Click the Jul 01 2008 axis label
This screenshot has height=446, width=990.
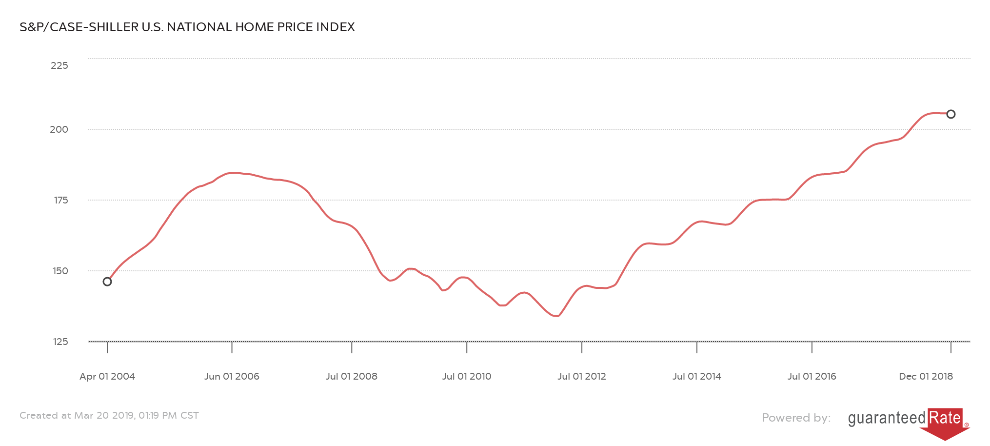(x=352, y=376)
